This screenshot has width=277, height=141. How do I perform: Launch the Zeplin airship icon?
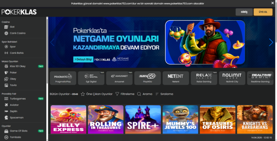pyautogui.click(x=6, y=111)
